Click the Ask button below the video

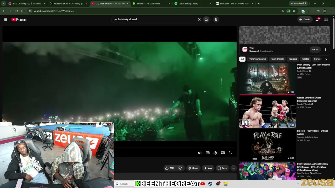pyautogui.click(x=208, y=168)
